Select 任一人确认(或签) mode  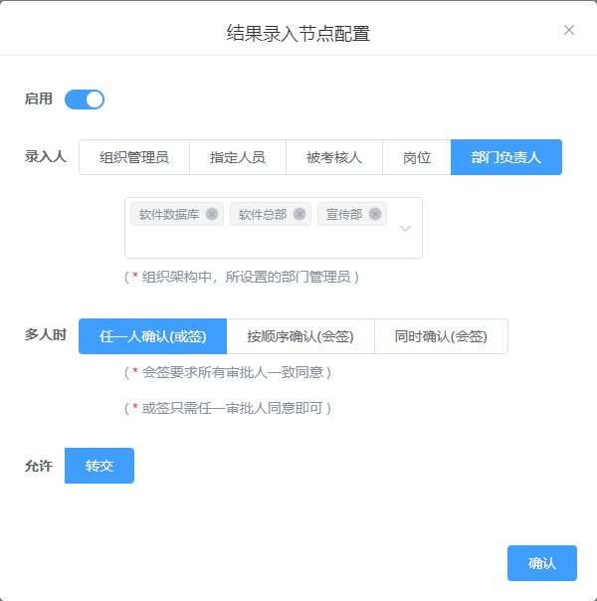click(x=152, y=336)
